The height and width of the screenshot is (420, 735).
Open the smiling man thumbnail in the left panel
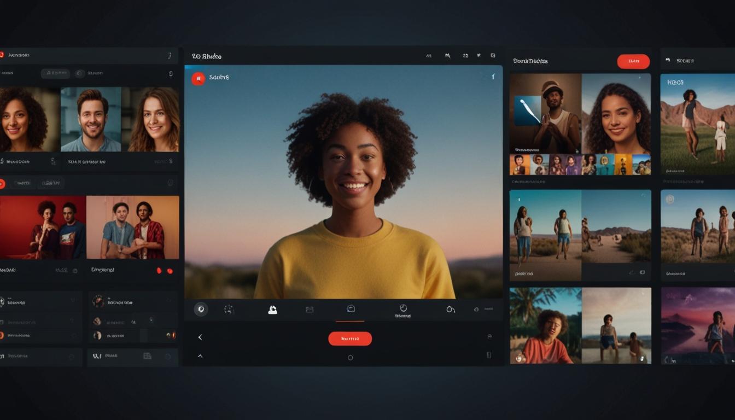(90, 119)
